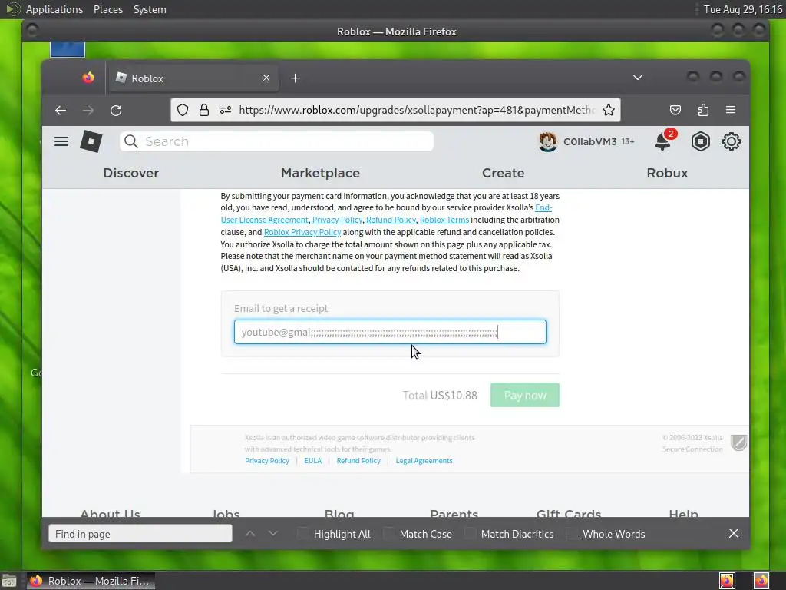
Task: Click the URL address bar text
Action: (417, 110)
